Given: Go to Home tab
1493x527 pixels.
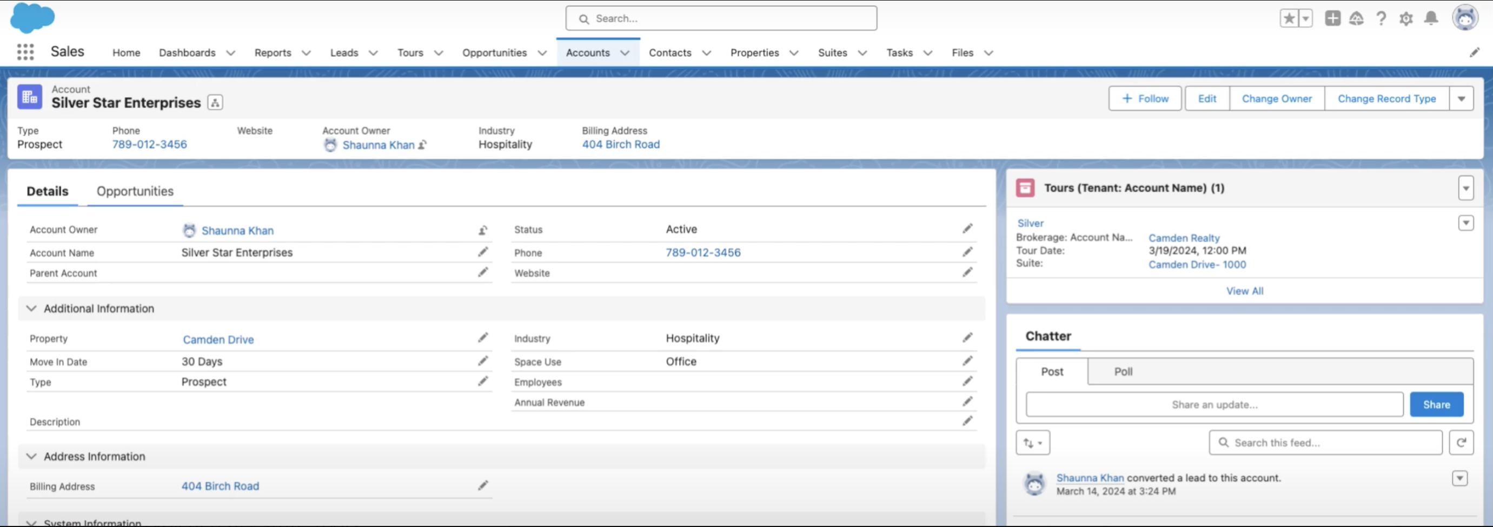Looking at the screenshot, I should pyautogui.click(x=127, y=53).
